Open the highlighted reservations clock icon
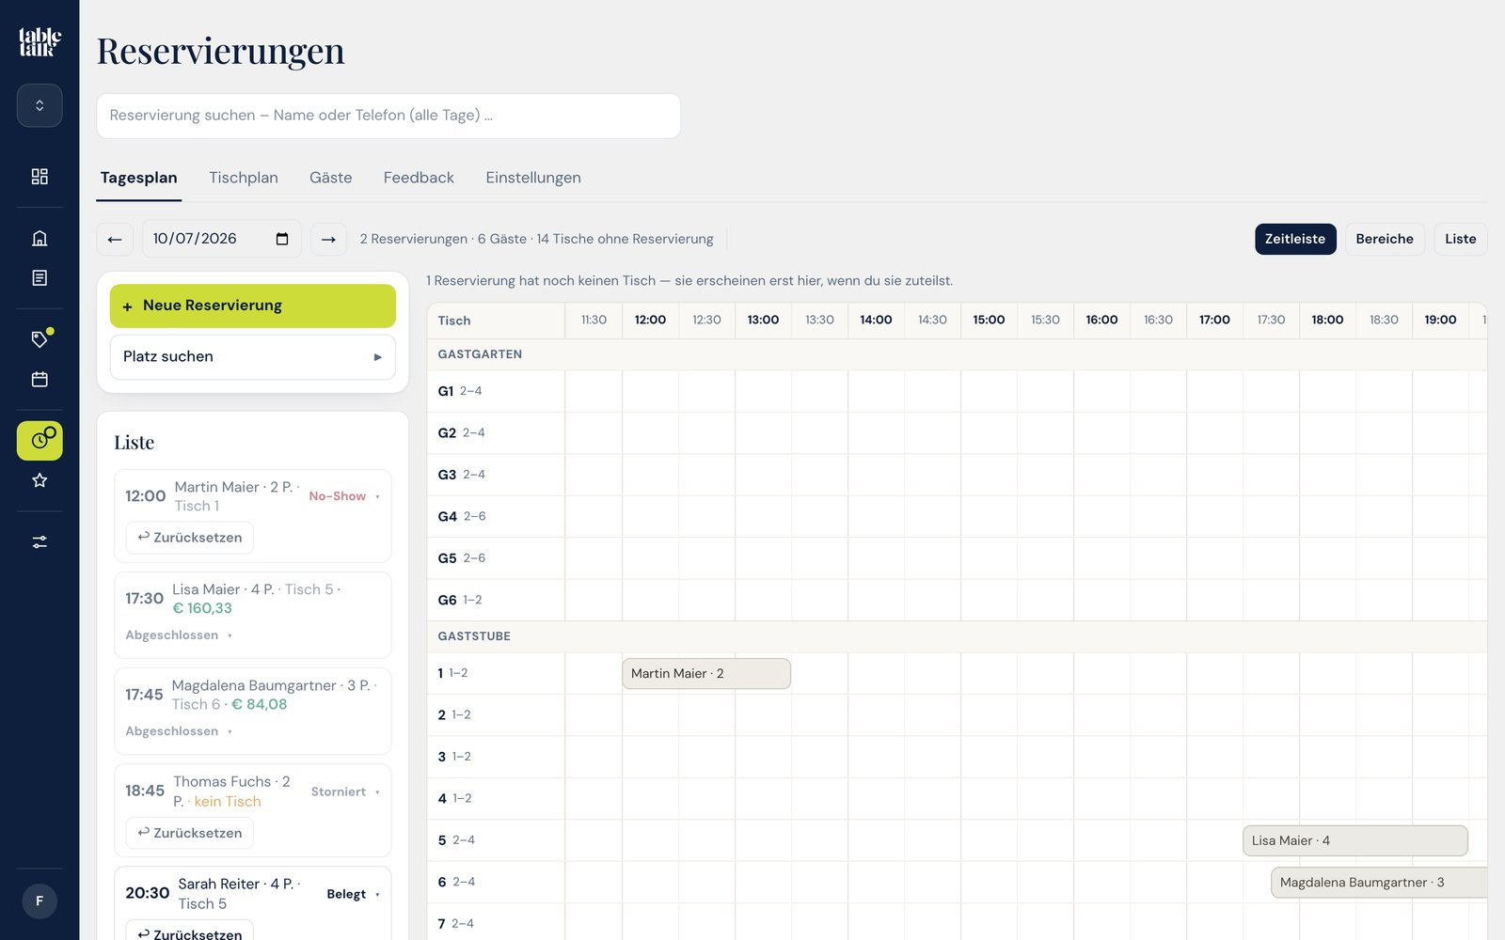 click(x=40, y=440)
